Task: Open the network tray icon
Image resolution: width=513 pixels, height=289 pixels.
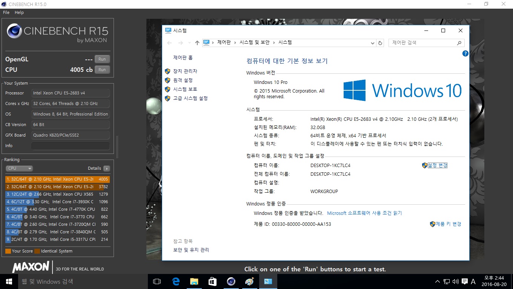Action: coord(447,281)
